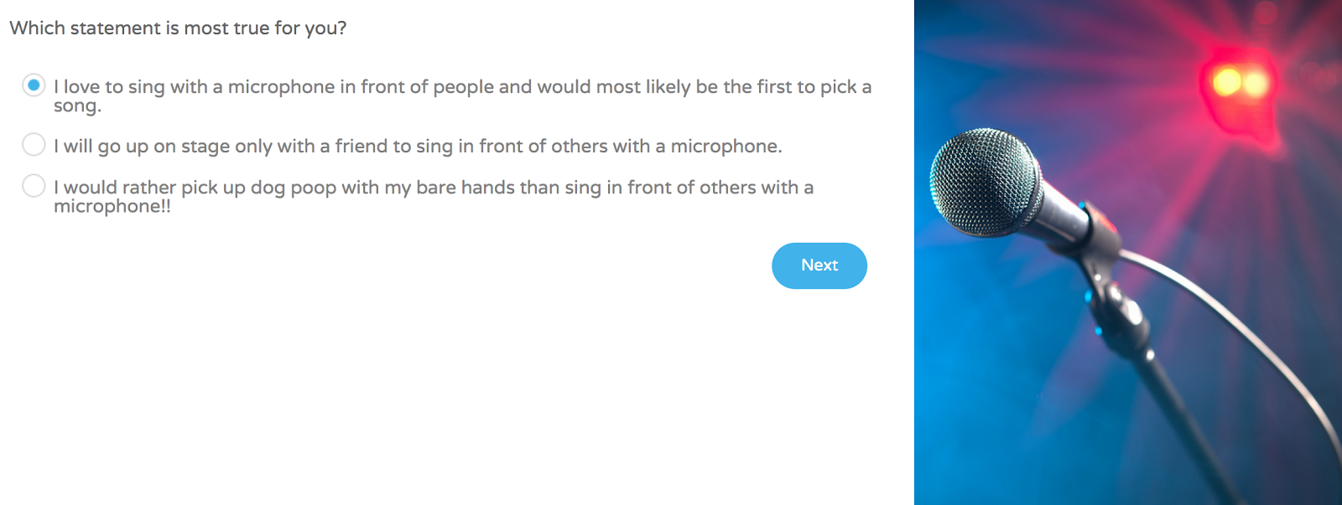Pick the "dog poop with my bare hands" radio option
Viewport: 1342px width, 505px height.
34,185
